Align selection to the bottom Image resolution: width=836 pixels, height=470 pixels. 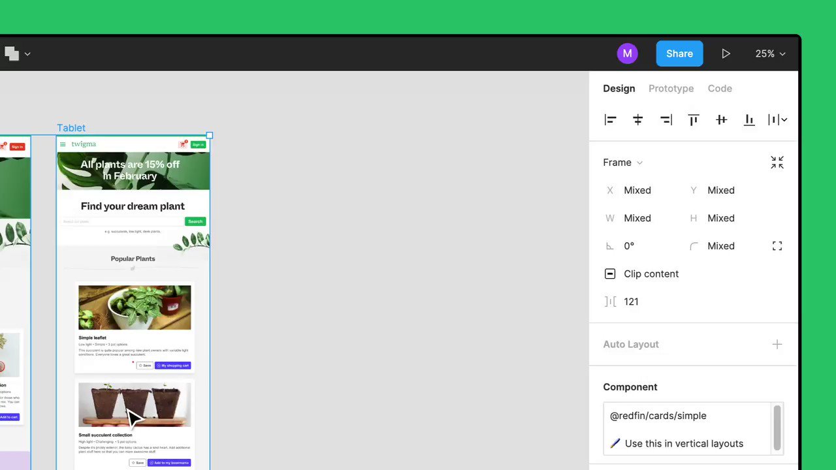pos(749,119)
